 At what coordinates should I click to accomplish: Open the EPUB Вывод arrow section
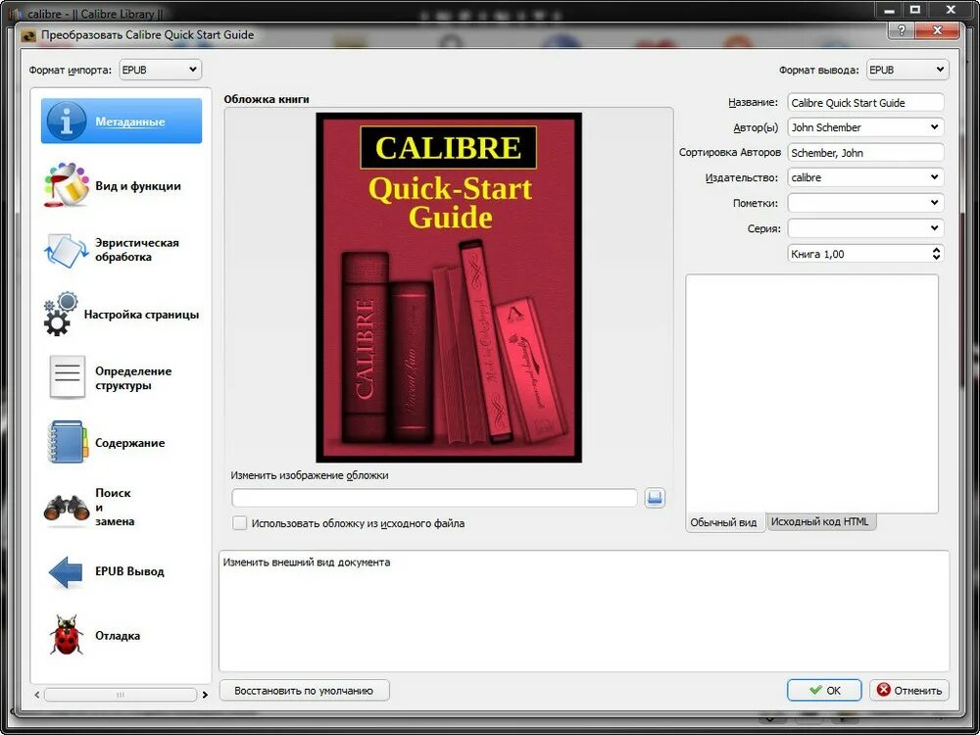pyautogui.click(x=122, y=571)
